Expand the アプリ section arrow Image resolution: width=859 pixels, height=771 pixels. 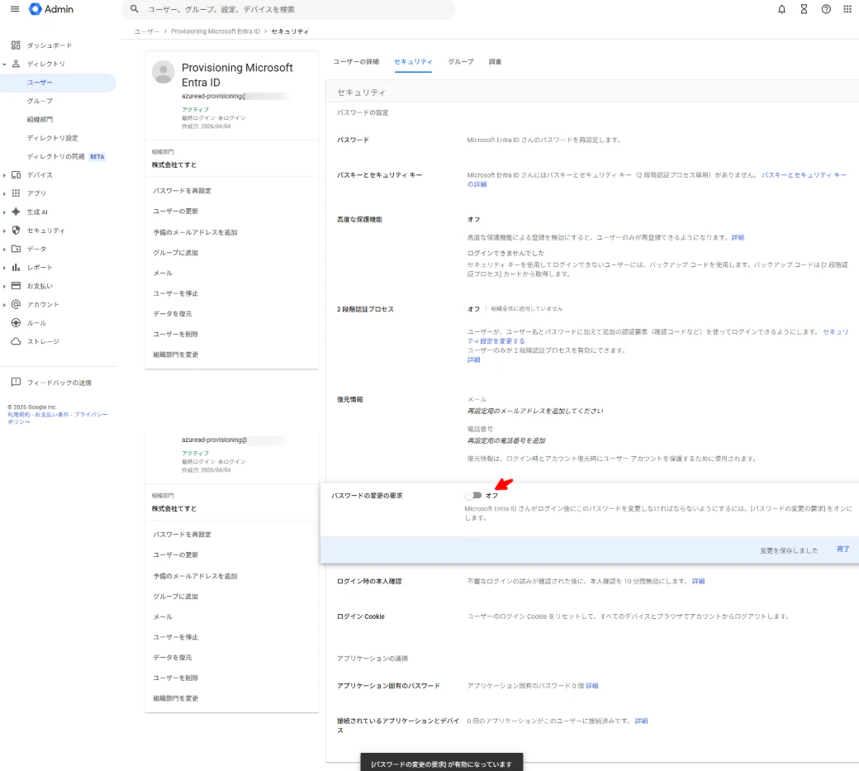click(4, 193)
